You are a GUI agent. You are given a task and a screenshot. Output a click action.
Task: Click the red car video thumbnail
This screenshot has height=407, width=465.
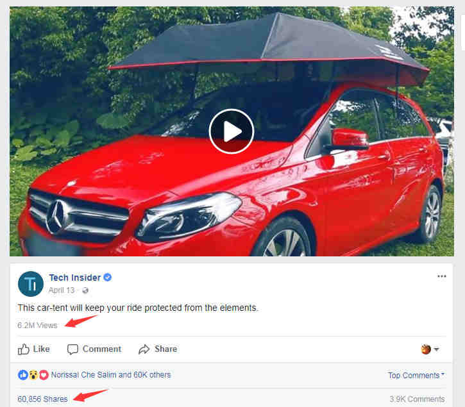232,131
